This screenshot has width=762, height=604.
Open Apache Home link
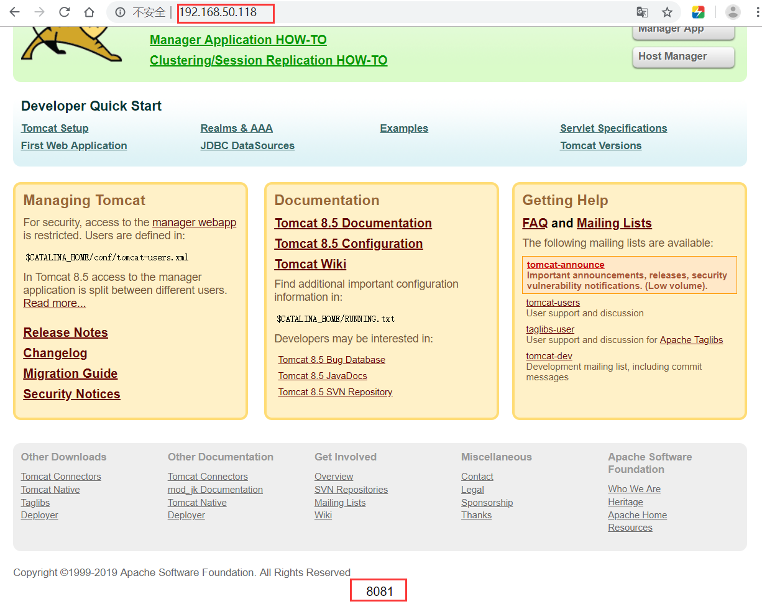[638, 515]
